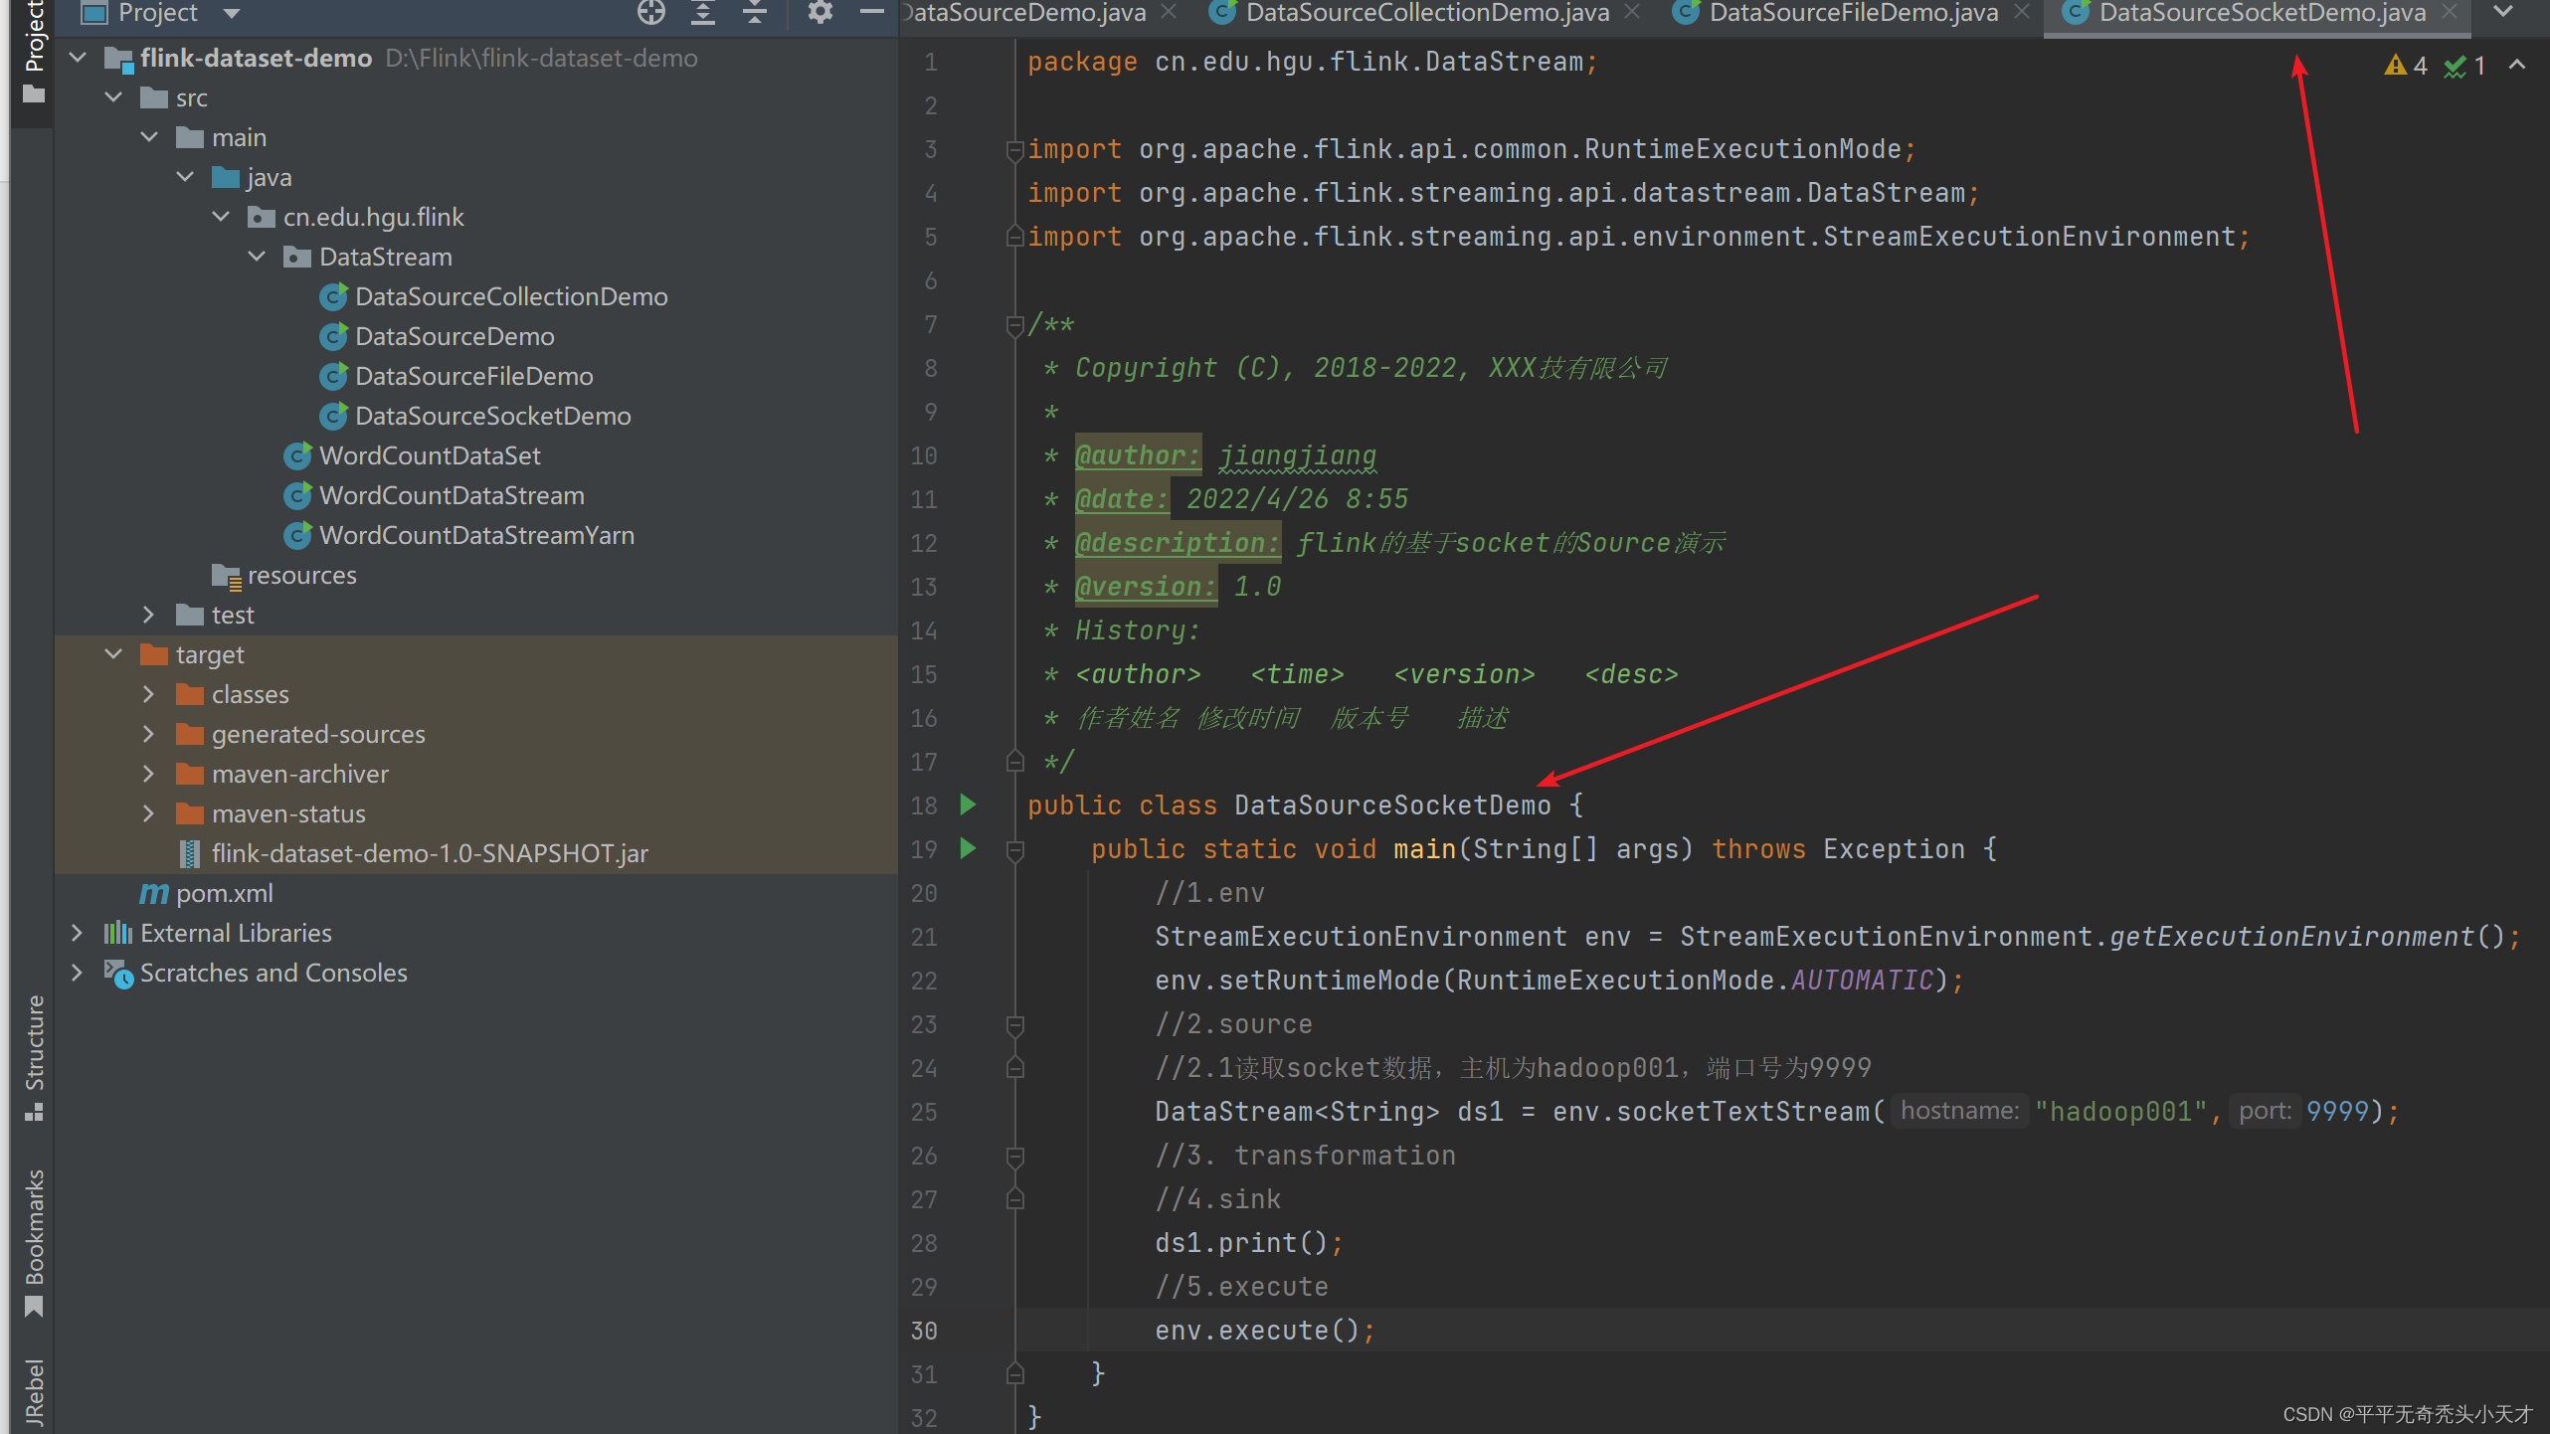Open the Project view dropdown arrow

232,13
